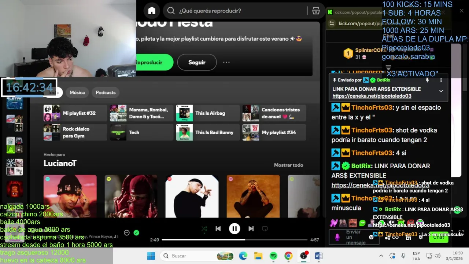Switch to Chrome from taskbar
This screenshot has height=264, width=469.
[288, 256]
